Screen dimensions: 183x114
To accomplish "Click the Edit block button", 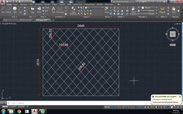I will 45,11.
